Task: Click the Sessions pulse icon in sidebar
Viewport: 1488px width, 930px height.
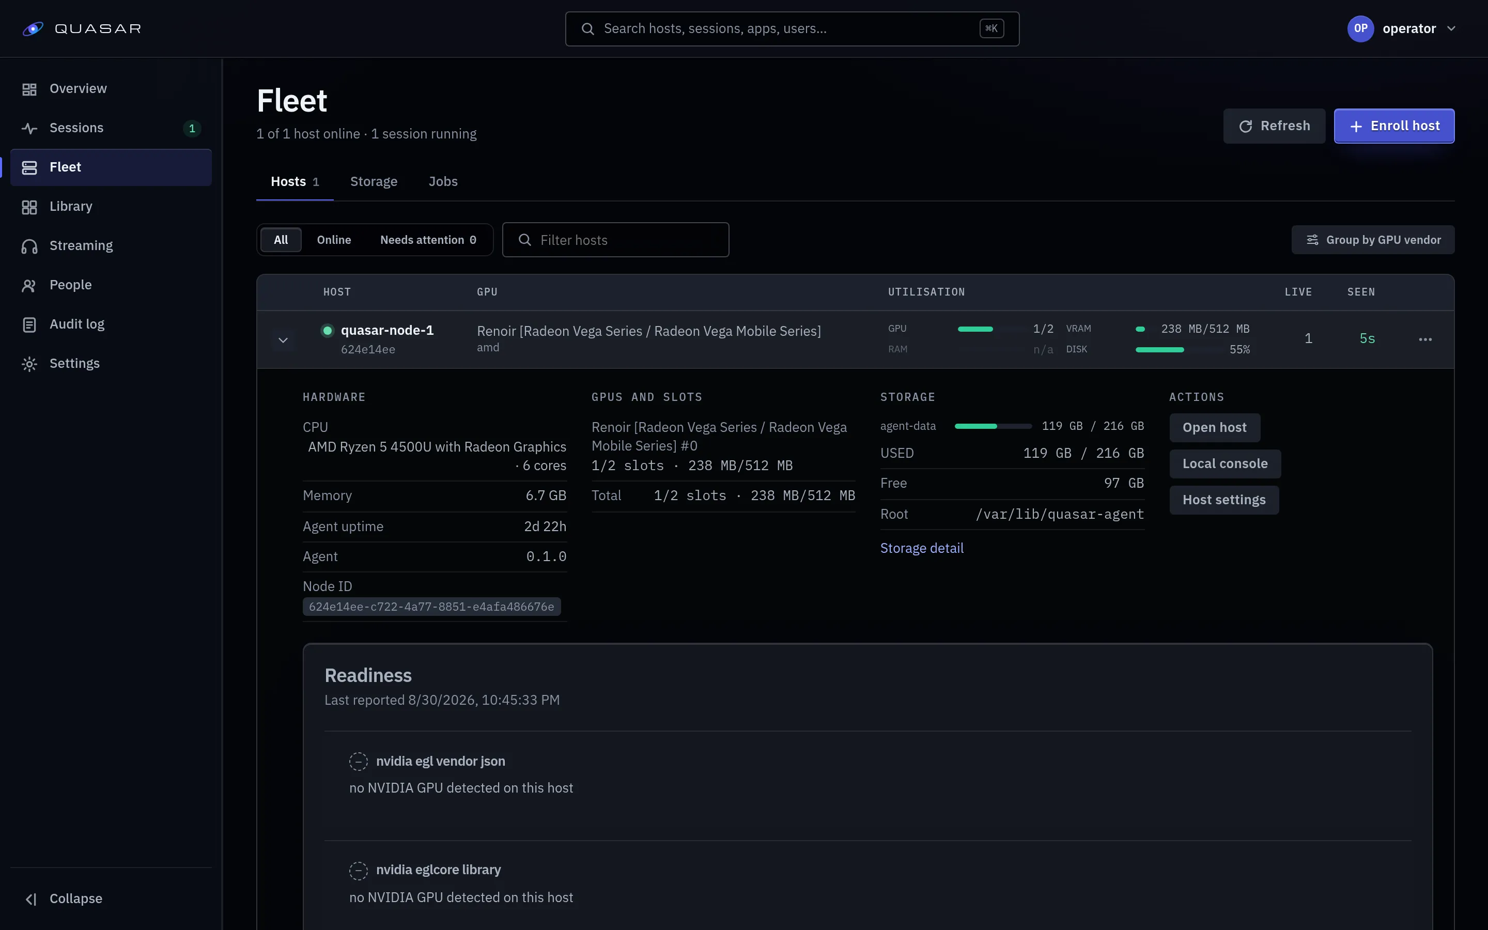Action: [x=29, y=129]
